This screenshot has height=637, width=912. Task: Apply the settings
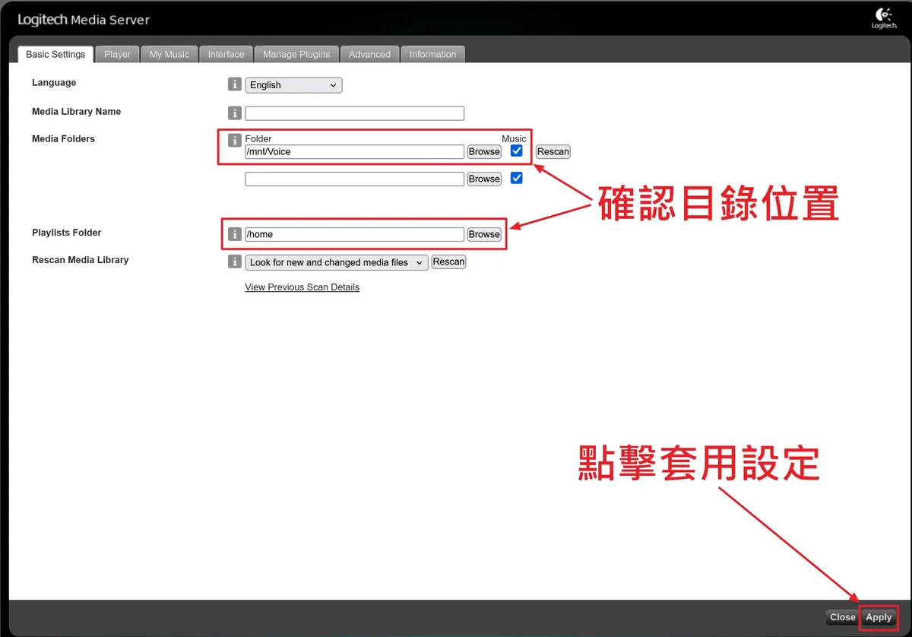click(879, 617)
